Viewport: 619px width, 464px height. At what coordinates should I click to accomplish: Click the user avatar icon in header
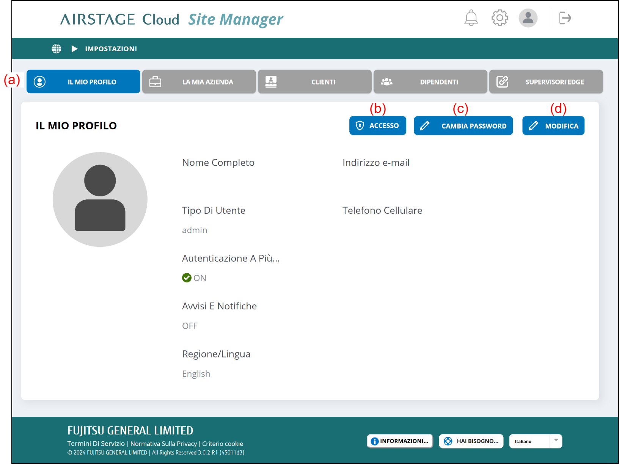(x=528, y=18)
